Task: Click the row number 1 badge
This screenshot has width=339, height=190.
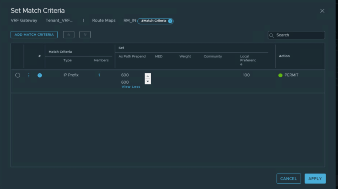Action: 40,75
